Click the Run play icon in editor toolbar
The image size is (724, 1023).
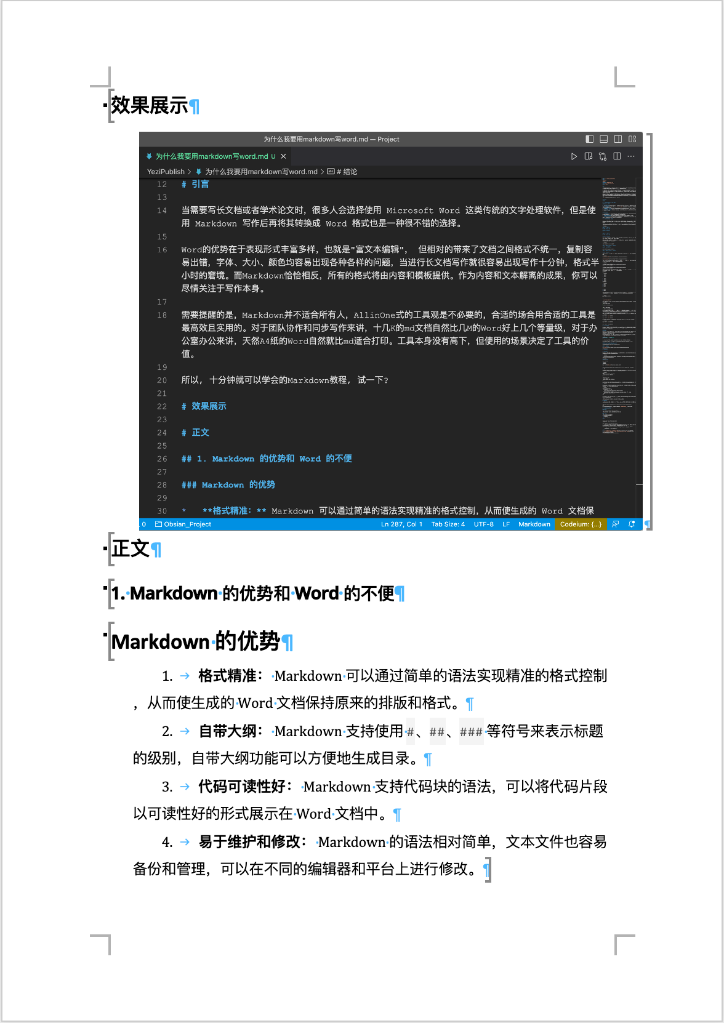pos(574,156)
